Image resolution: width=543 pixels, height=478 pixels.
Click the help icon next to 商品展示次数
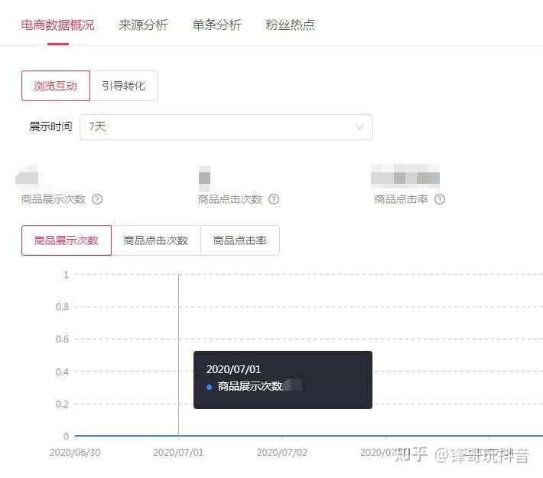(x=97, y=199)
